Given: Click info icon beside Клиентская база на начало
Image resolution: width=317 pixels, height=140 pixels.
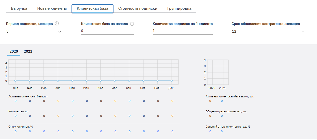Looking at the screenshot, I should [132, 24].
